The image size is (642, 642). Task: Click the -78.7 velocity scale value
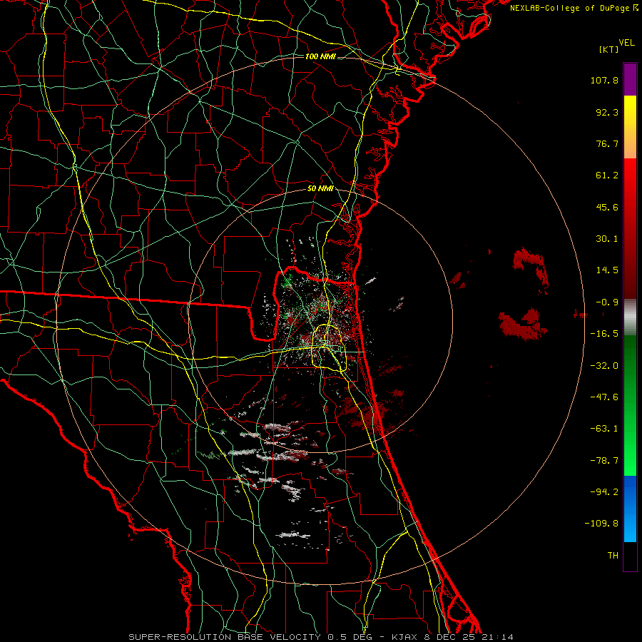tap(604, 461)
